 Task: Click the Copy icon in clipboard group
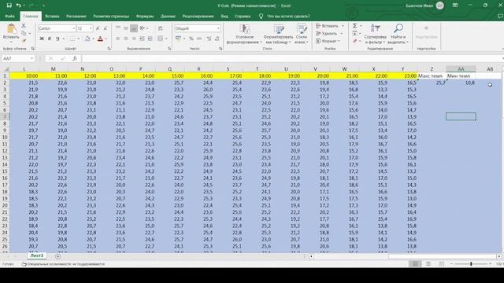point(24,33)
